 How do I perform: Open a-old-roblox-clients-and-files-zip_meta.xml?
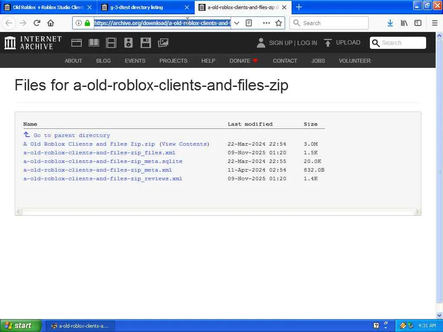[x=97, y=170]
